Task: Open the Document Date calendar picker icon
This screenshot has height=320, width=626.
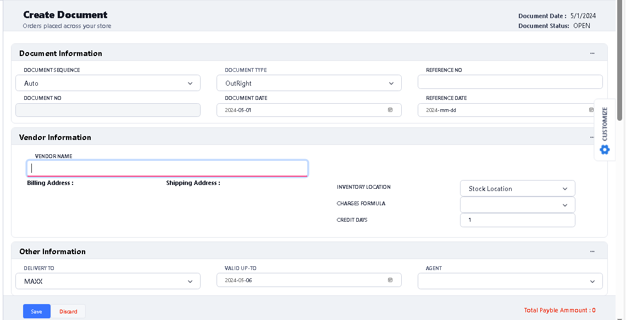Action: pyautogui.click(x=390, y=110)
